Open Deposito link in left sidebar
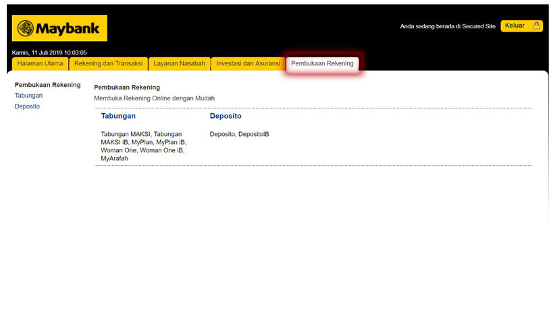Image resolution: width=553 pixels, height=326 pixels. click(27, 106)
